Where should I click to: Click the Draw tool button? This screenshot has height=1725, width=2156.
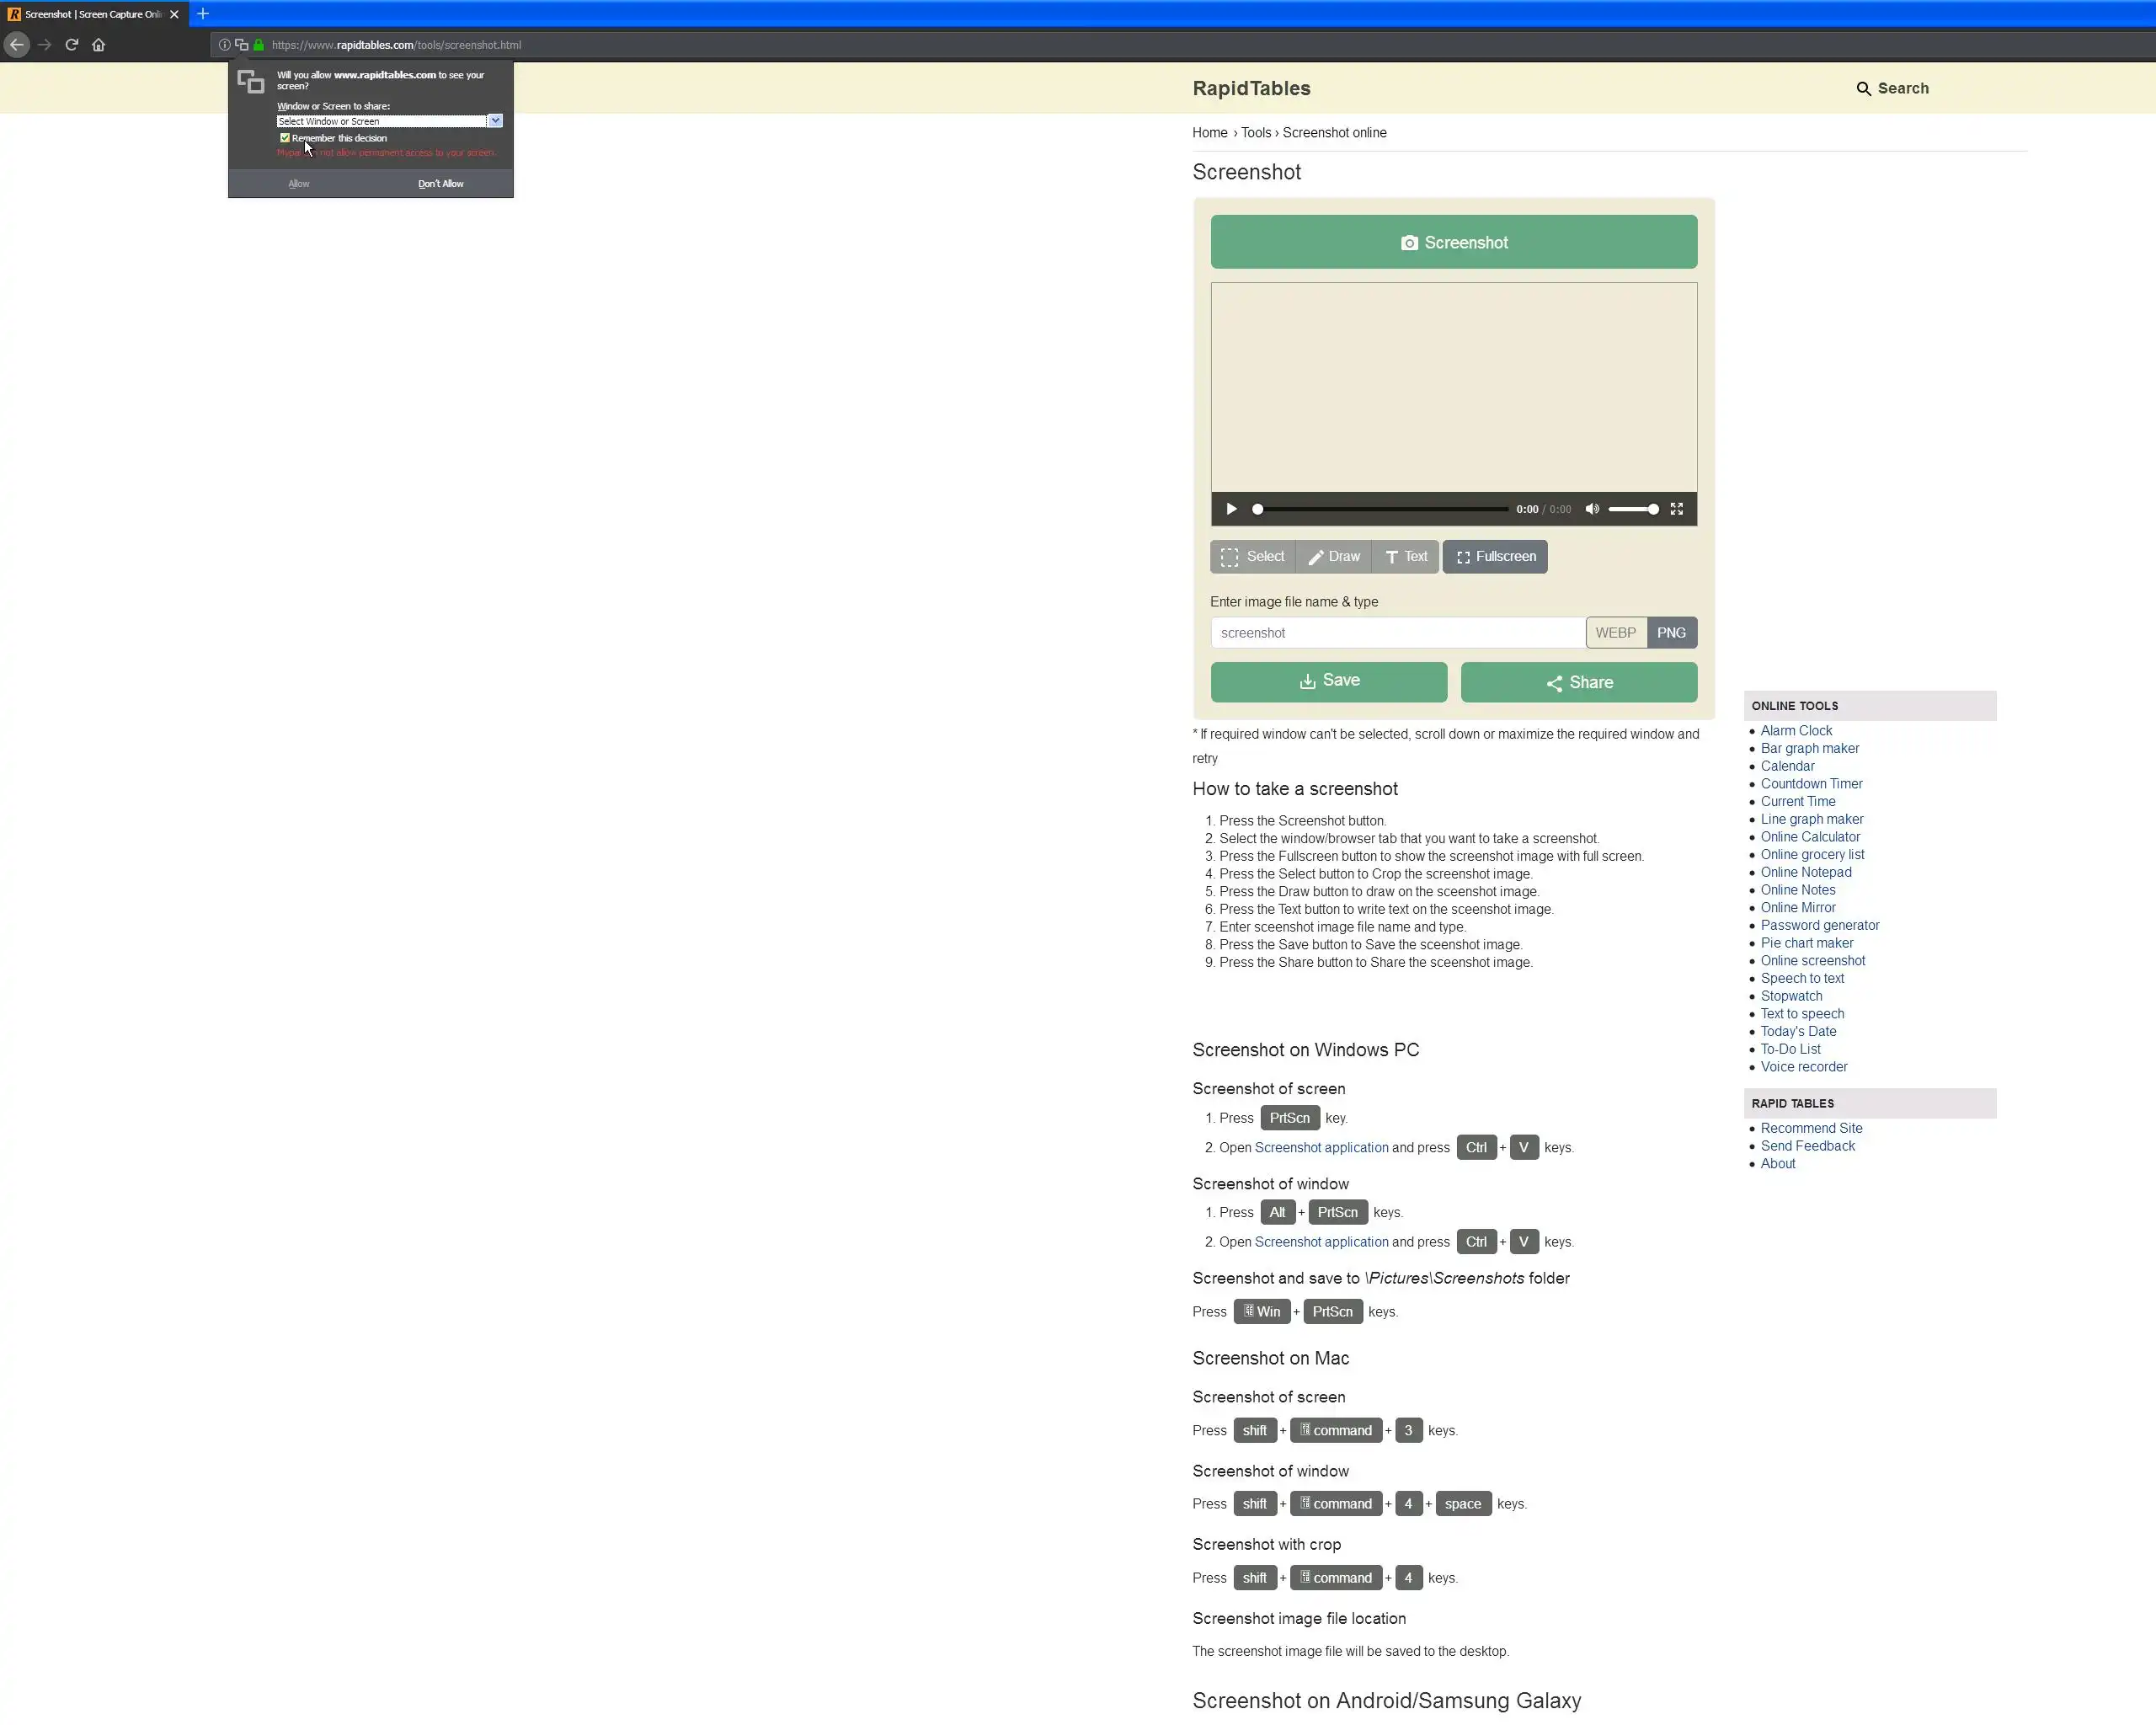(x=1334, y=557)
